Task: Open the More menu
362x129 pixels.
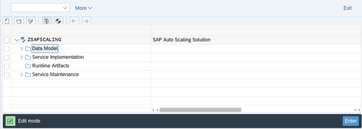Action: pos(83,8)
